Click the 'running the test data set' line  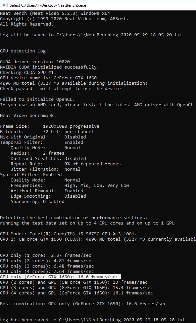[x=87, y=223]
